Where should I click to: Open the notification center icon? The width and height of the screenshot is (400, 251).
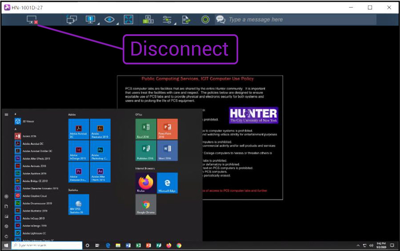(x=392, y=245)
